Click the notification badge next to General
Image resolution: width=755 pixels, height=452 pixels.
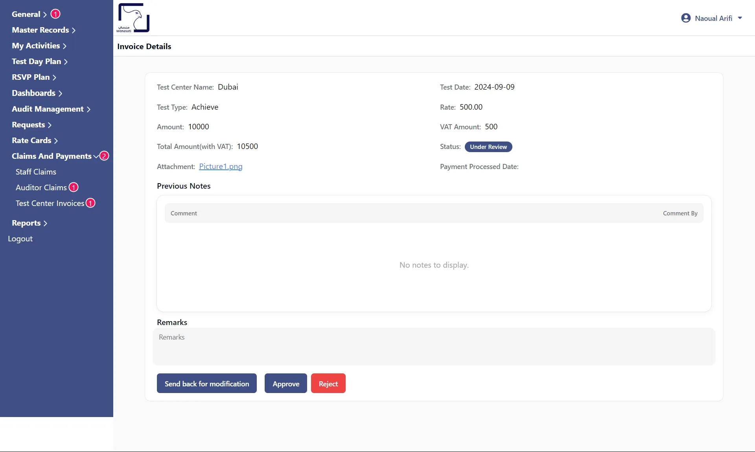(x=55, y=14)
